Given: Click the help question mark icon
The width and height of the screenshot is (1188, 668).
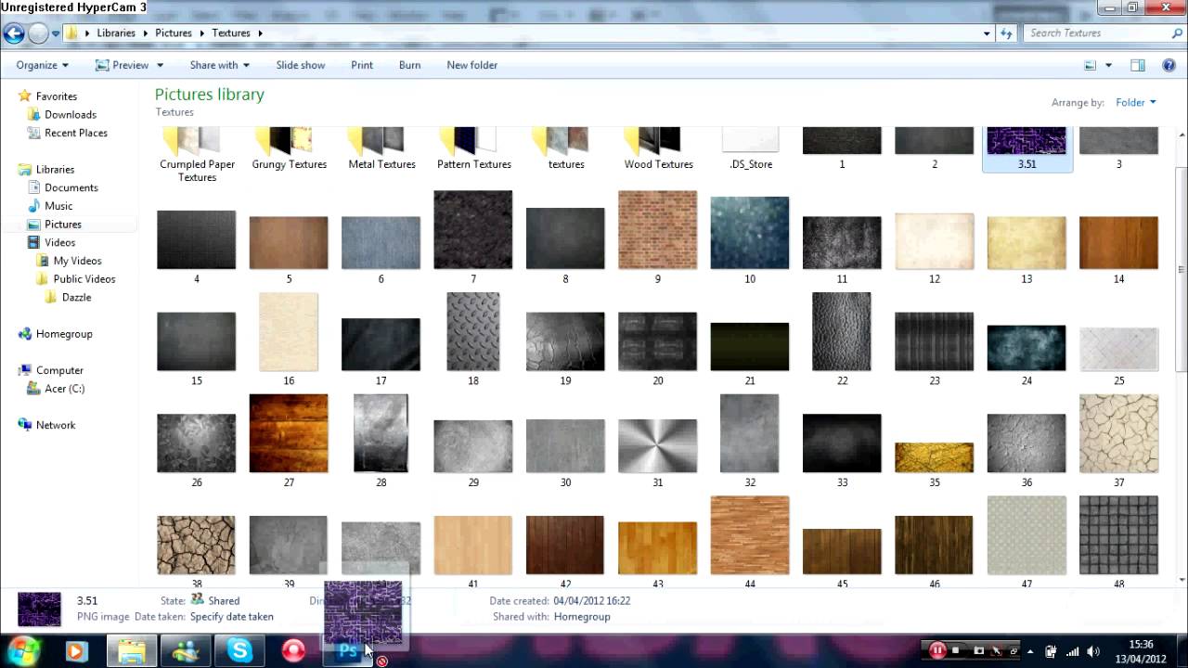Looking at the screenshot, I should (x=1168, y=65).
